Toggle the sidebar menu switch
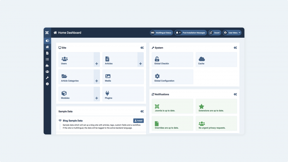The image size is (288, 162). pyautogui.click(x=47, y=41)
